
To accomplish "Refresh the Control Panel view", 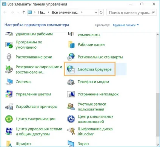I will pos(101,12).
